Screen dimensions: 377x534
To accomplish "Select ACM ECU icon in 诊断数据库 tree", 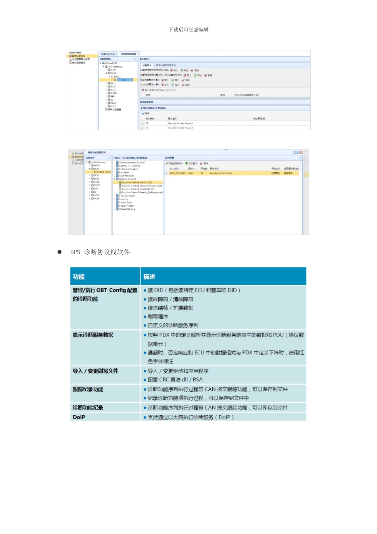I will tap(109, 70).
